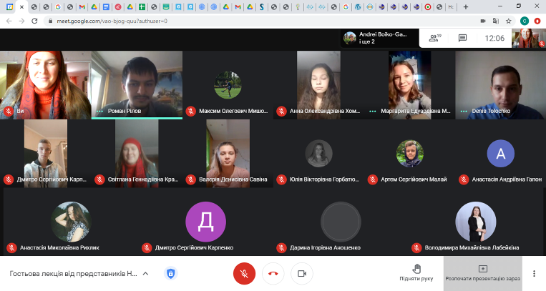Viewport: 546px width, 291px height.
Task: Go forward with the browser forward arrow
Action: click(x=21, y=21)
